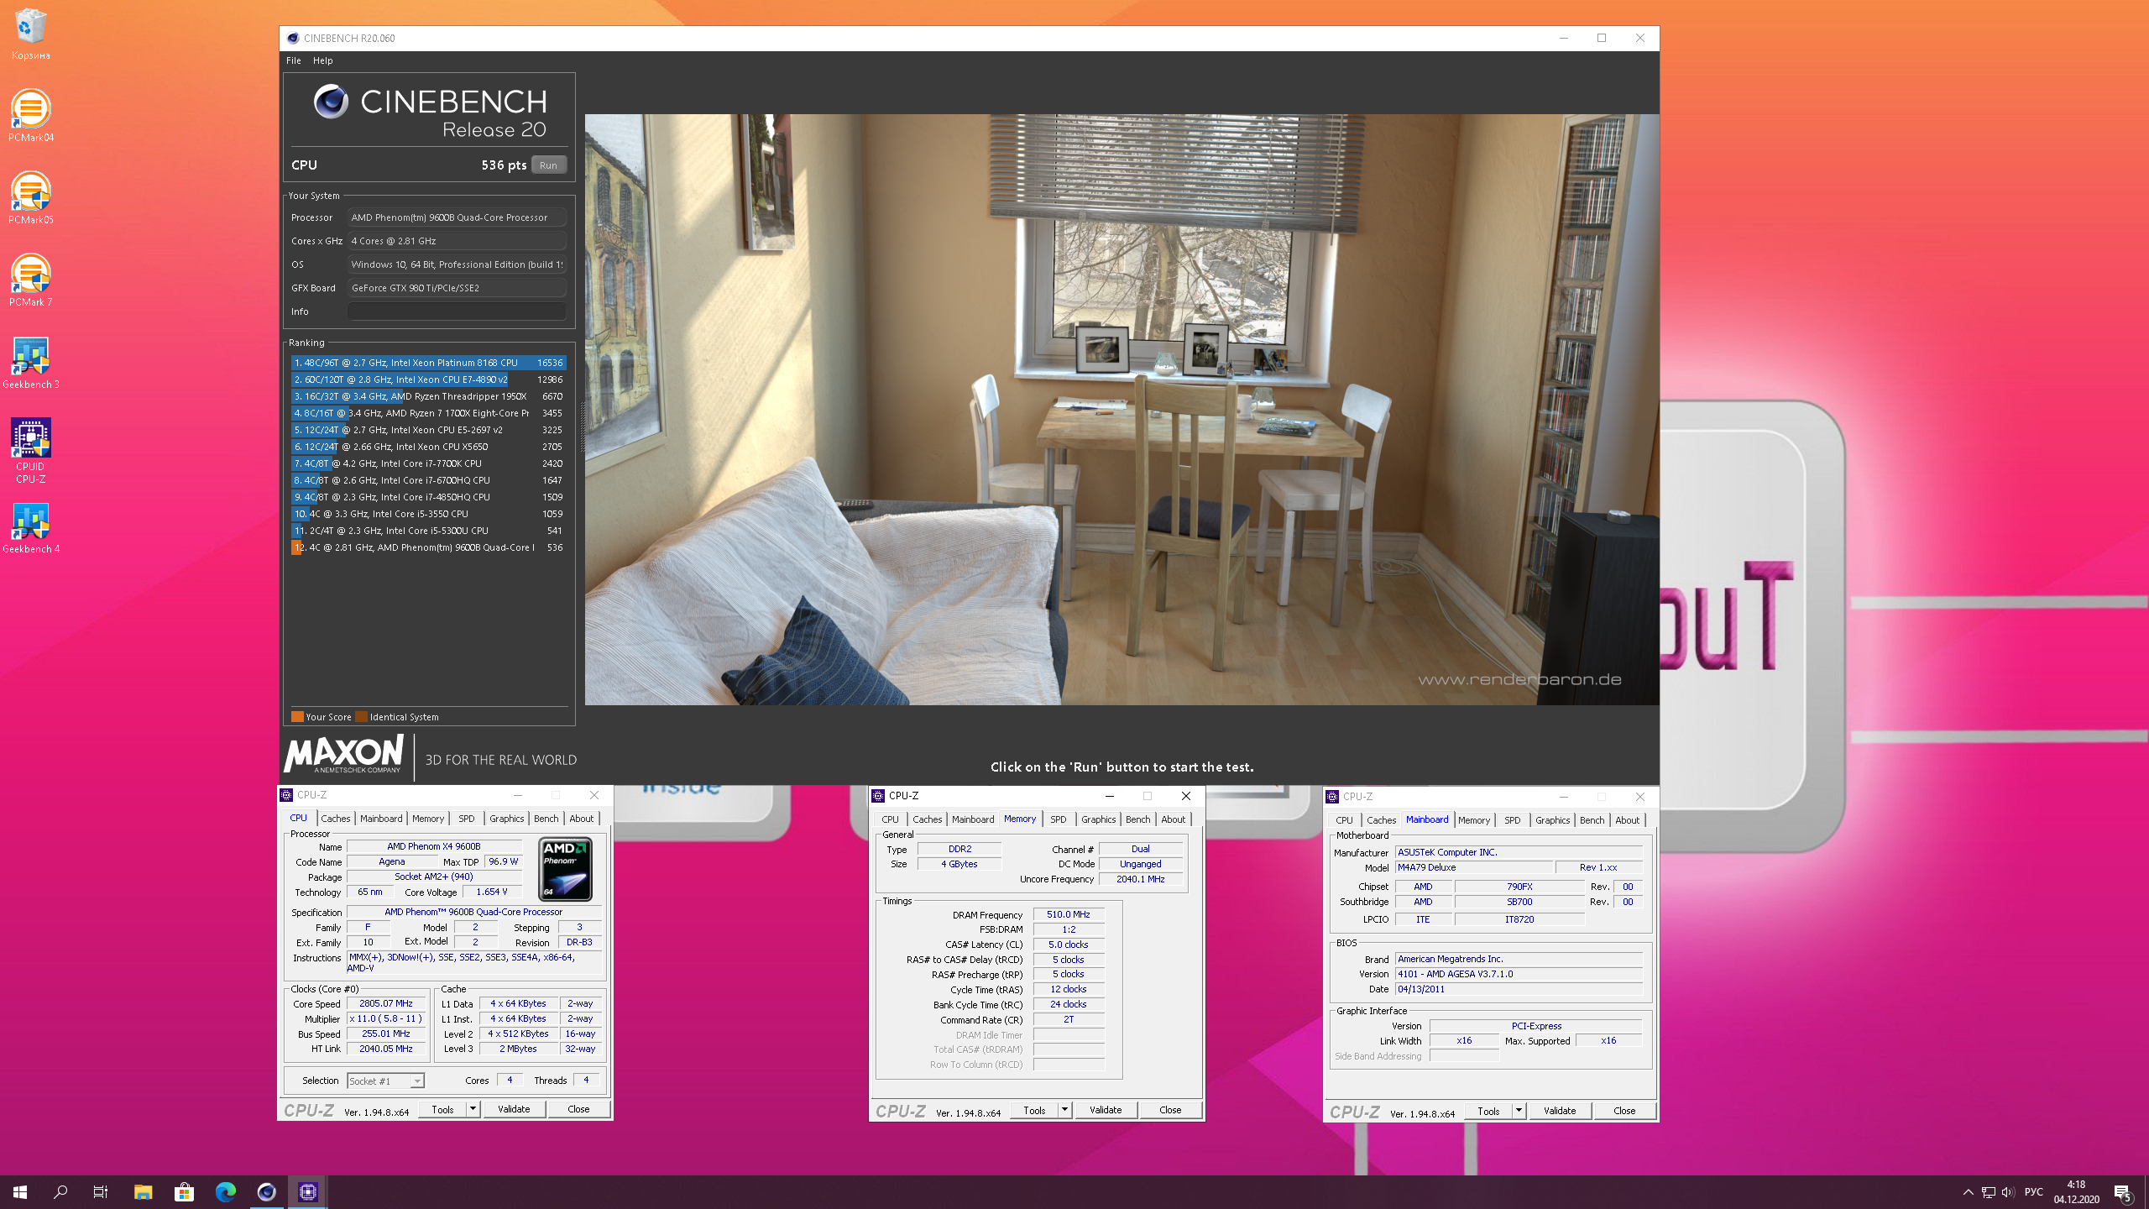Expand the Socket #1 selection dropdown
The width and height of the screenshot is (2149, 1209).
point(417,1081)
